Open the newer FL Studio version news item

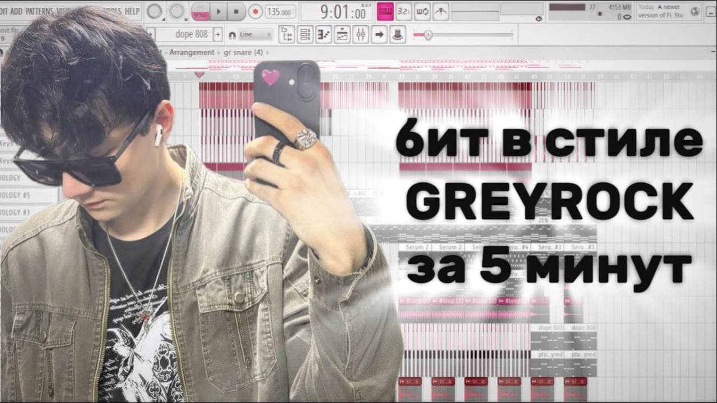coord(663,11)
